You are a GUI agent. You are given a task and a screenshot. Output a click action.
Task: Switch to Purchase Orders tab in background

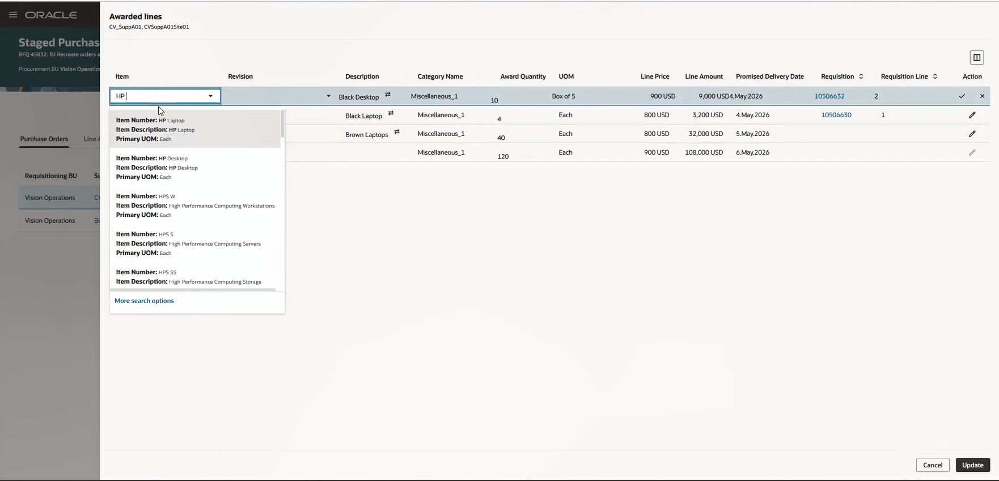44,139
